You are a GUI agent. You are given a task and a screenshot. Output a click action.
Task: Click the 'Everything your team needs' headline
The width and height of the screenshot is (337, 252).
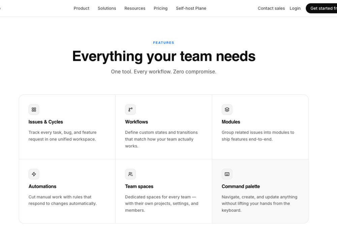click(x=164, y=56)
